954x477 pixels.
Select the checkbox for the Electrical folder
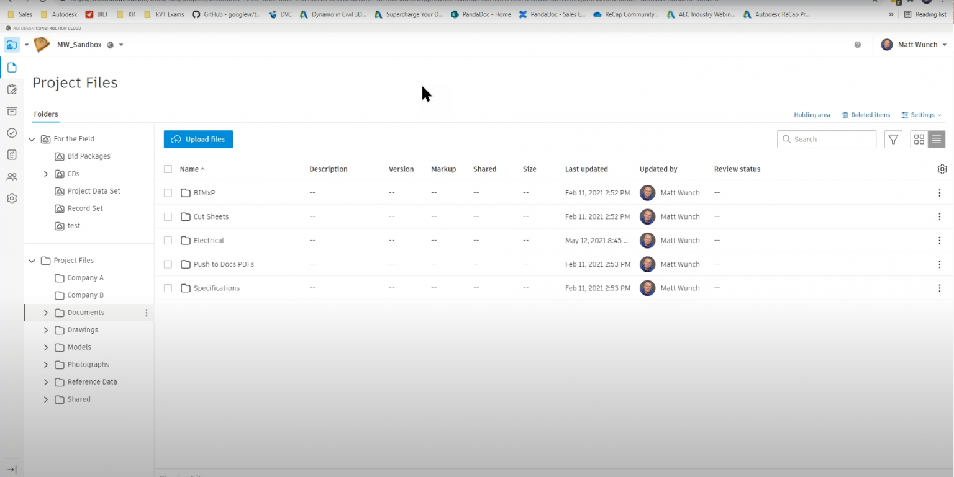pyautogui.click(x=168, y=240)
